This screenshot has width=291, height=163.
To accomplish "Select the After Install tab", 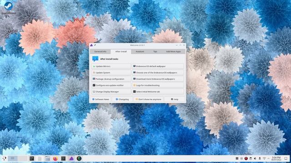I will click(121, 51).
